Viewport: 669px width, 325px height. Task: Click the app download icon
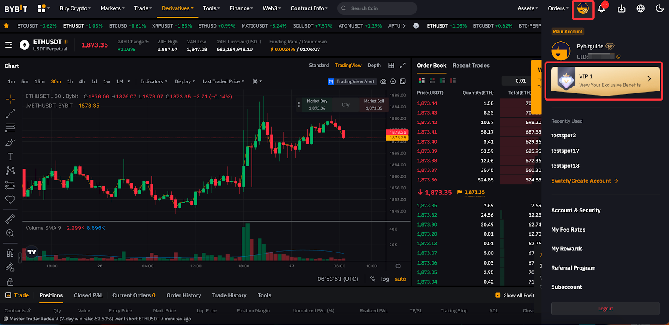(621, 9)
